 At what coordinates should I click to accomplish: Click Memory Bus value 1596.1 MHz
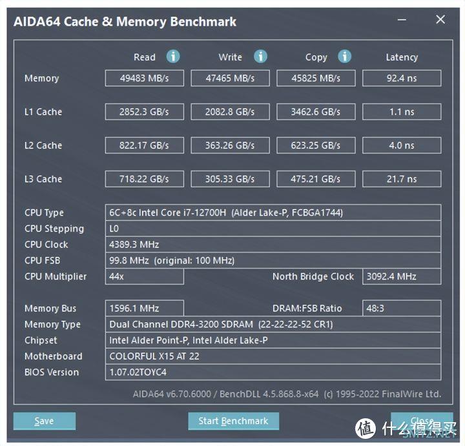pyautogui.click(x=145, y=309)
